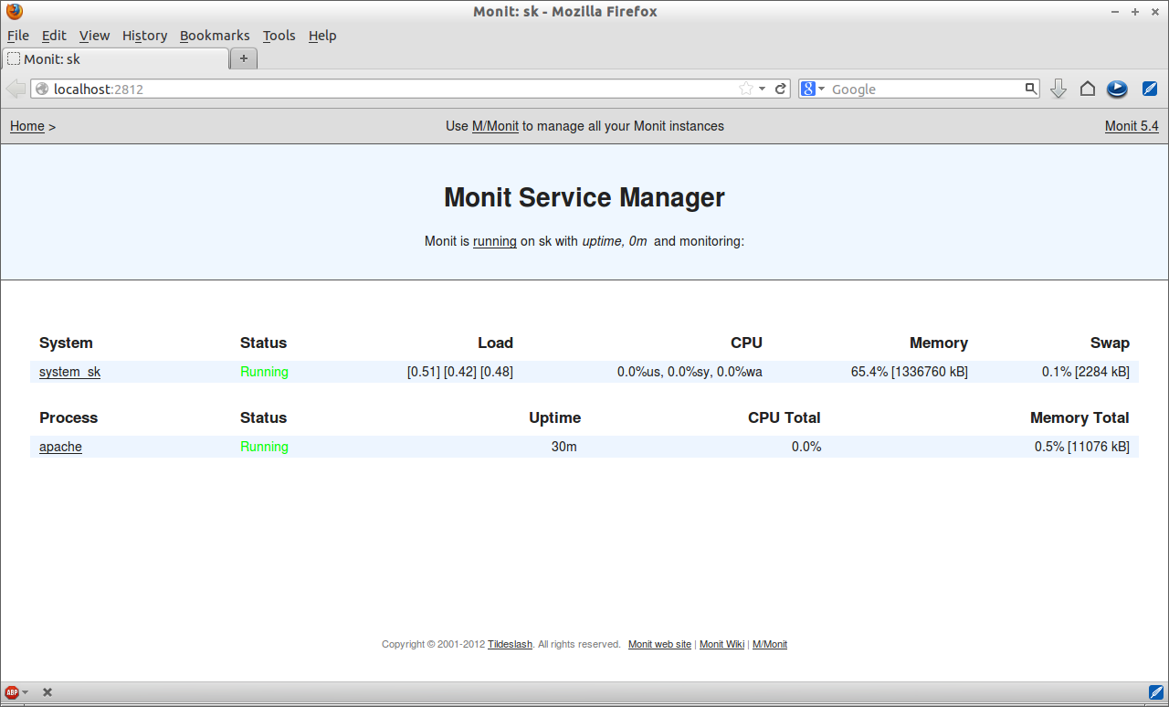Image resolution: width=1169 pixels, height=707 pixels.
Task: Click the System column header
Action: (66, 343)
